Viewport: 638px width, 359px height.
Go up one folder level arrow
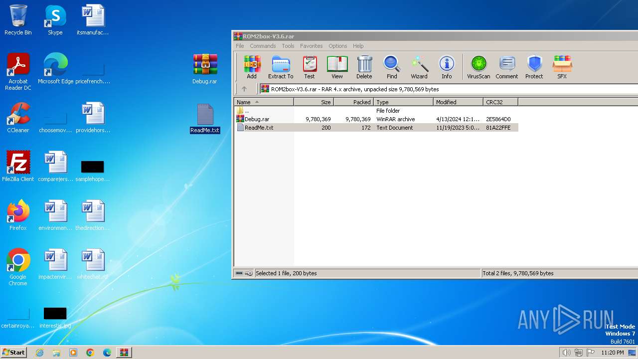[244, 89]
